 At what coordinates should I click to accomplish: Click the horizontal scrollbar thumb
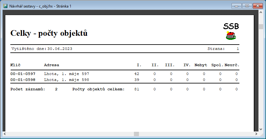tap(136, 134)
